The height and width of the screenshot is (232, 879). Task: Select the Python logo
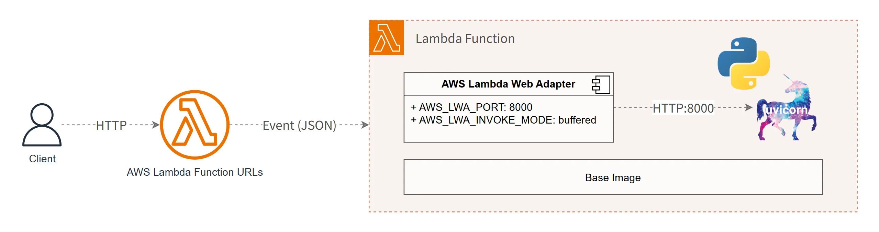point(744,63)
